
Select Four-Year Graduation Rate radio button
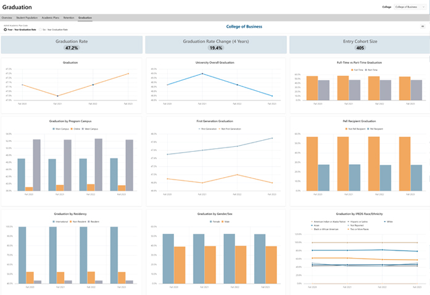pyautogui.click(x=5, y=30)
